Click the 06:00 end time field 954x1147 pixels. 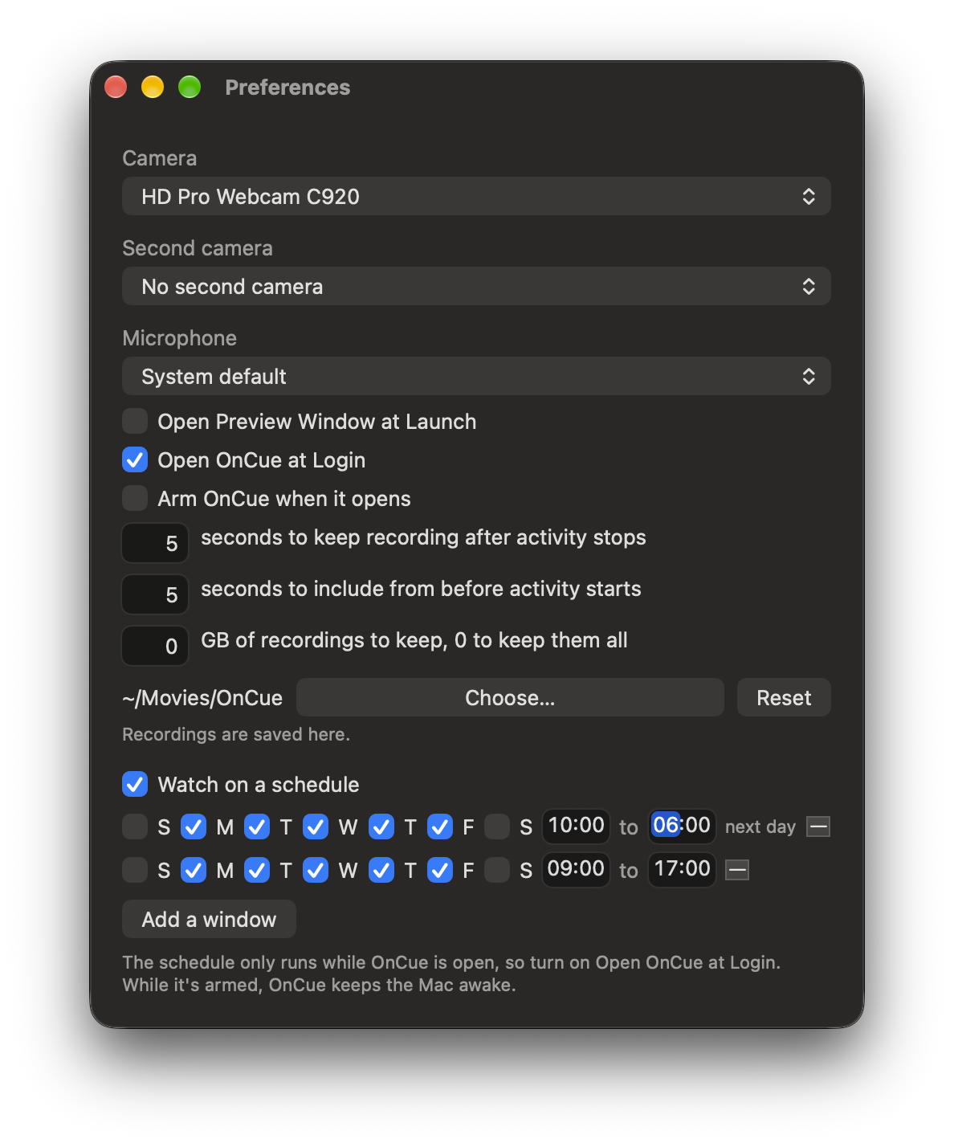pyautogui.click(x=682, y=826)
